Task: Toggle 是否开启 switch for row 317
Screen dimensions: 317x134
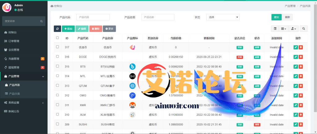Action: 240,47
